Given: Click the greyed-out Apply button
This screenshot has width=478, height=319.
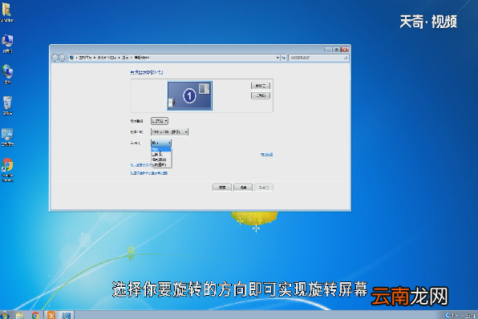Looking at the screenshot, I should 264,188.
